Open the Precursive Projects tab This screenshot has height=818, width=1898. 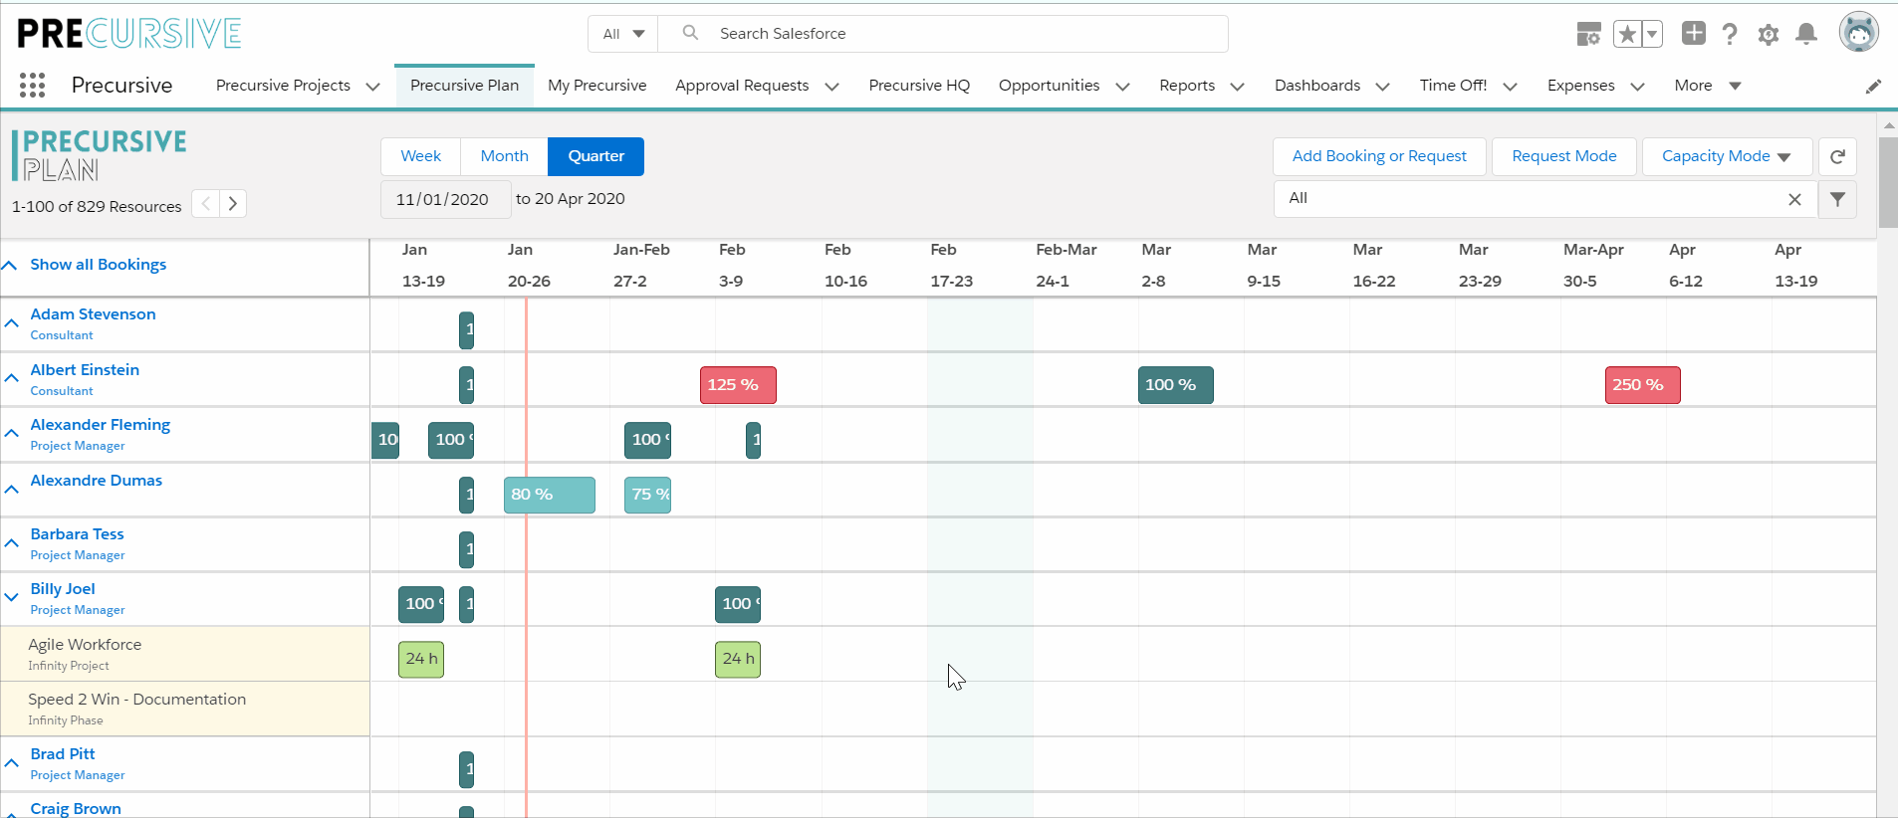(283, 86)
